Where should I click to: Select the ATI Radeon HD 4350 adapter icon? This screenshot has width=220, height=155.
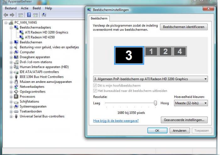[21, 37]
